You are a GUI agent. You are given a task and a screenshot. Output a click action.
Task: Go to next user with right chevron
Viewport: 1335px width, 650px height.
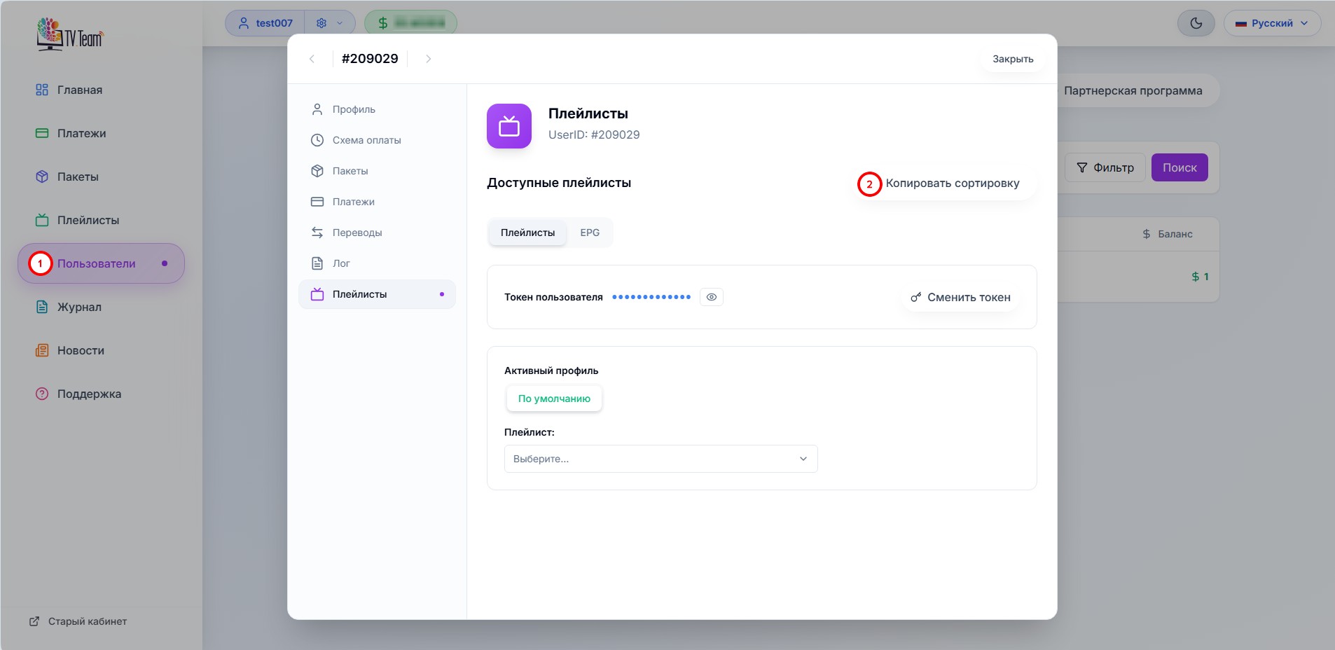[x=428, y=59]
